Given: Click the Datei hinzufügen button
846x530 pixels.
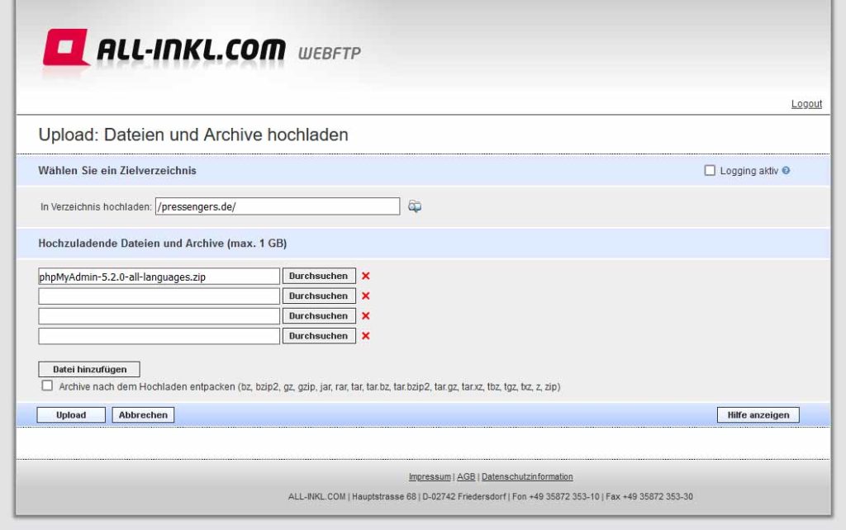Looking at the screenshot, I should (89, 369).
